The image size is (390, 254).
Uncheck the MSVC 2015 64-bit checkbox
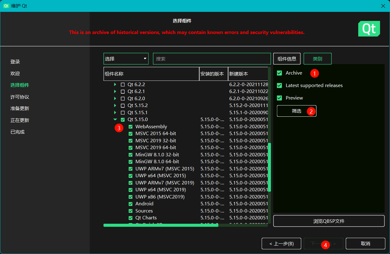131,134
